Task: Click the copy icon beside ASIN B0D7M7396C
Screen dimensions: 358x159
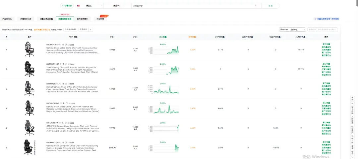Action: coord(66,64)
